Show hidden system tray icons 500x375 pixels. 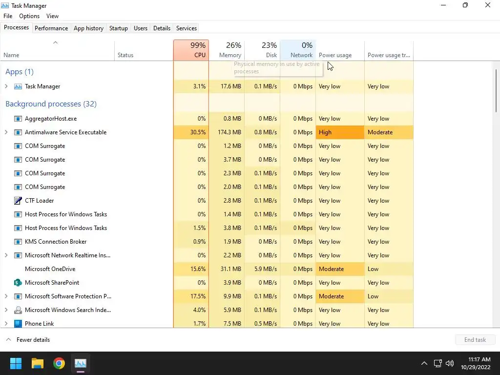[424, 363]
